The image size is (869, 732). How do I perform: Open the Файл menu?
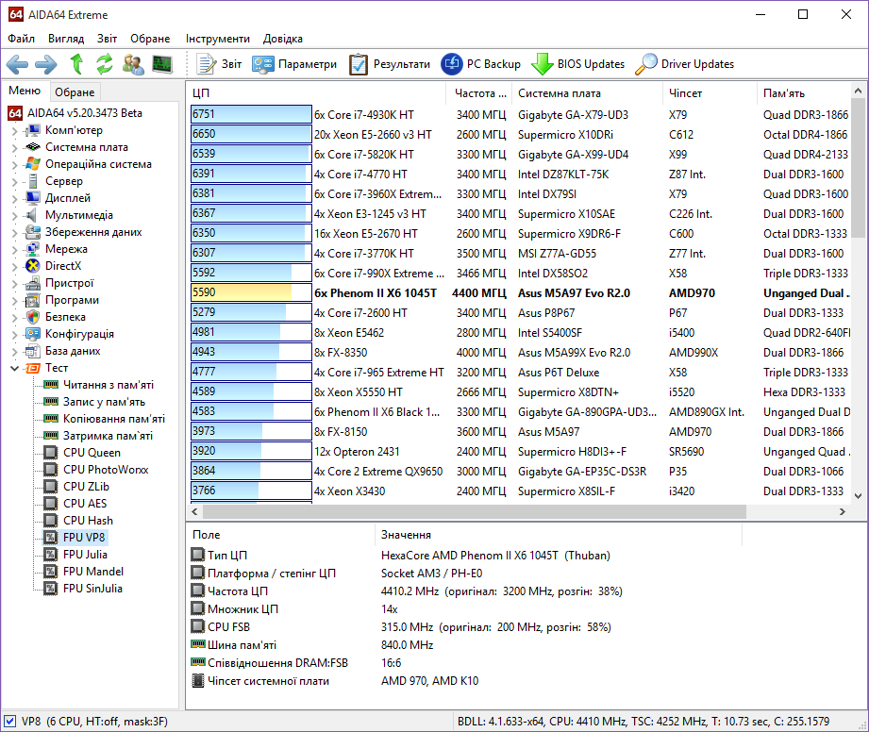21,39
